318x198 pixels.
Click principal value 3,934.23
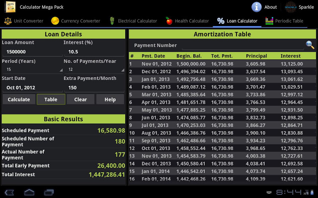point(256,141)
